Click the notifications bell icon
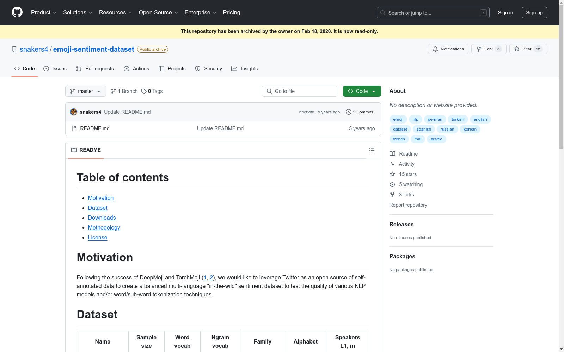The image size is (564, 352). coord(435,49)
